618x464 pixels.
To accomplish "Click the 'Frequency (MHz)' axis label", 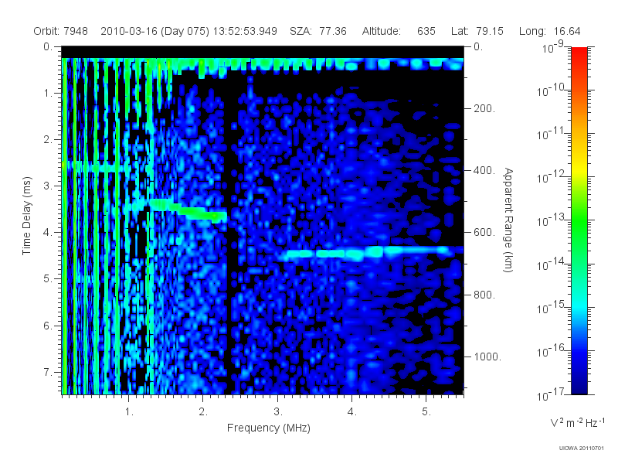I will tap(269, 428).
